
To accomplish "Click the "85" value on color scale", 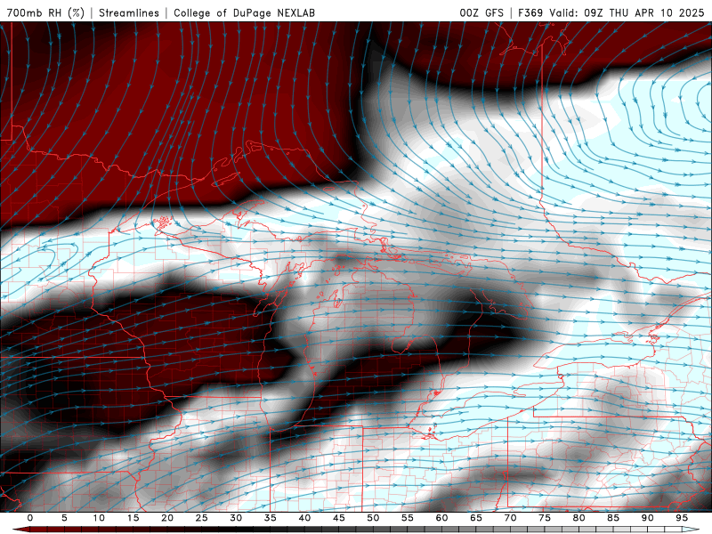I will click(613, 518).
